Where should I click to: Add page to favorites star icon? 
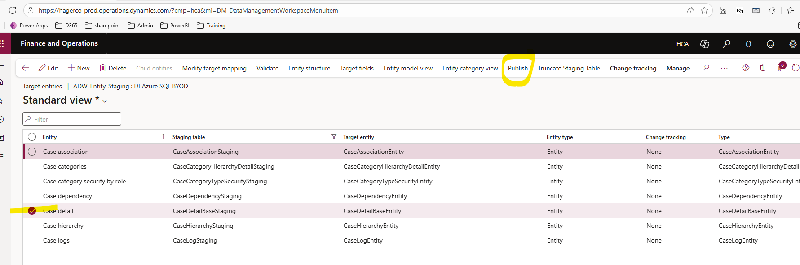point(704,10)
